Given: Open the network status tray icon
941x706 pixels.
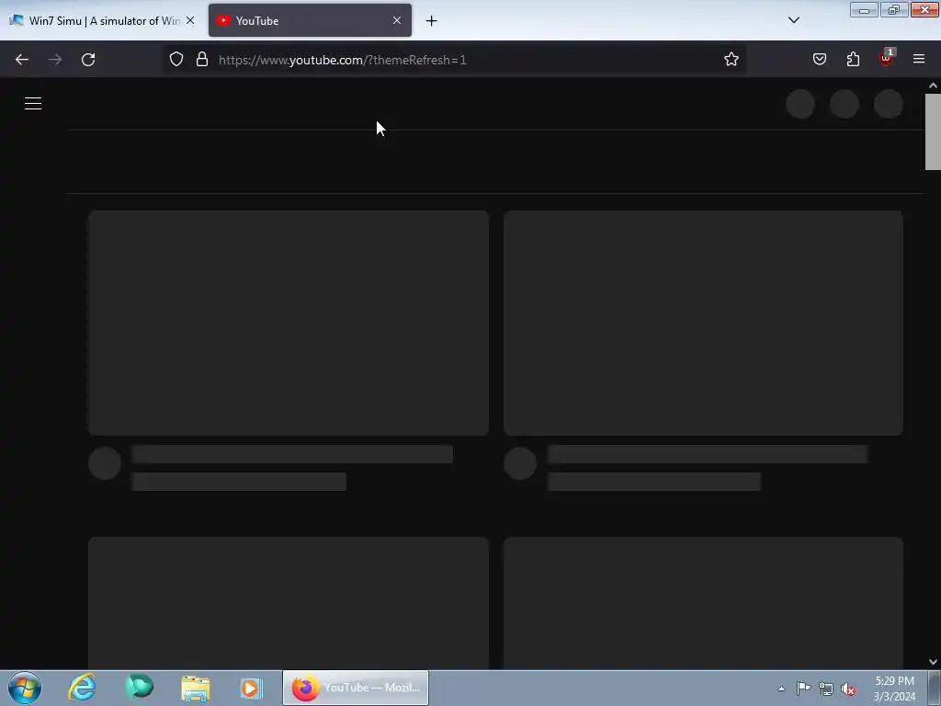Looking at the screenshot, I should [x=826, y=689].
